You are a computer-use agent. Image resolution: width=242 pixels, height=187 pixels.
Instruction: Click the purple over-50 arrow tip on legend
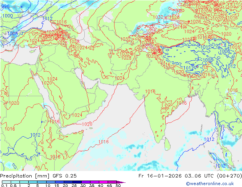[x=121, y=182]
